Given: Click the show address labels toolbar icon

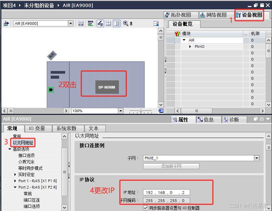Looking at the screenshot, I should (81, 23).
